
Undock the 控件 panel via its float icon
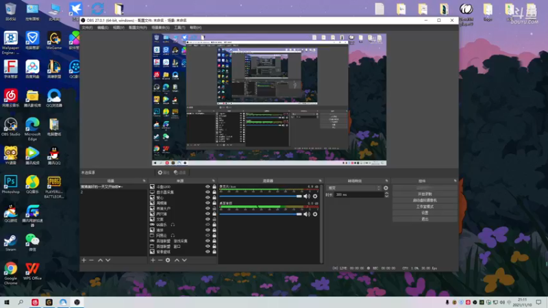[455, 181]
